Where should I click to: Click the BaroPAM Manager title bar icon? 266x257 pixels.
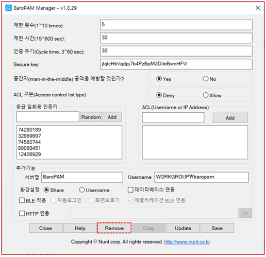(9, 8)
